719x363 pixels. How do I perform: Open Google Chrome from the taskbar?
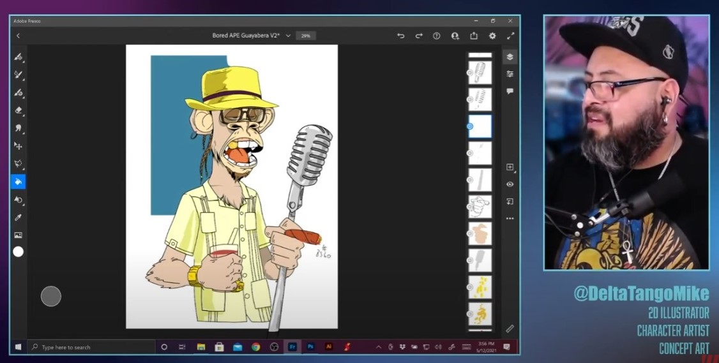pyautogui.click(x=256, y=347)
